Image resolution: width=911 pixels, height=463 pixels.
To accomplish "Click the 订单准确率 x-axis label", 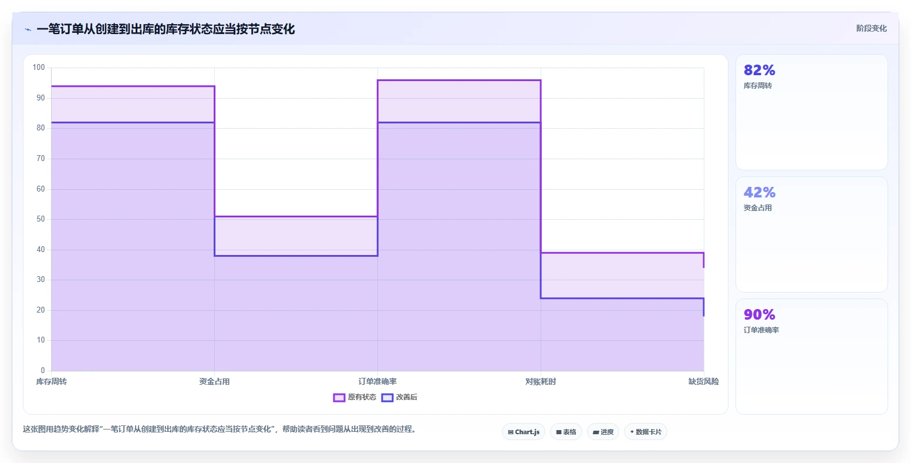I will coord(377,382).
